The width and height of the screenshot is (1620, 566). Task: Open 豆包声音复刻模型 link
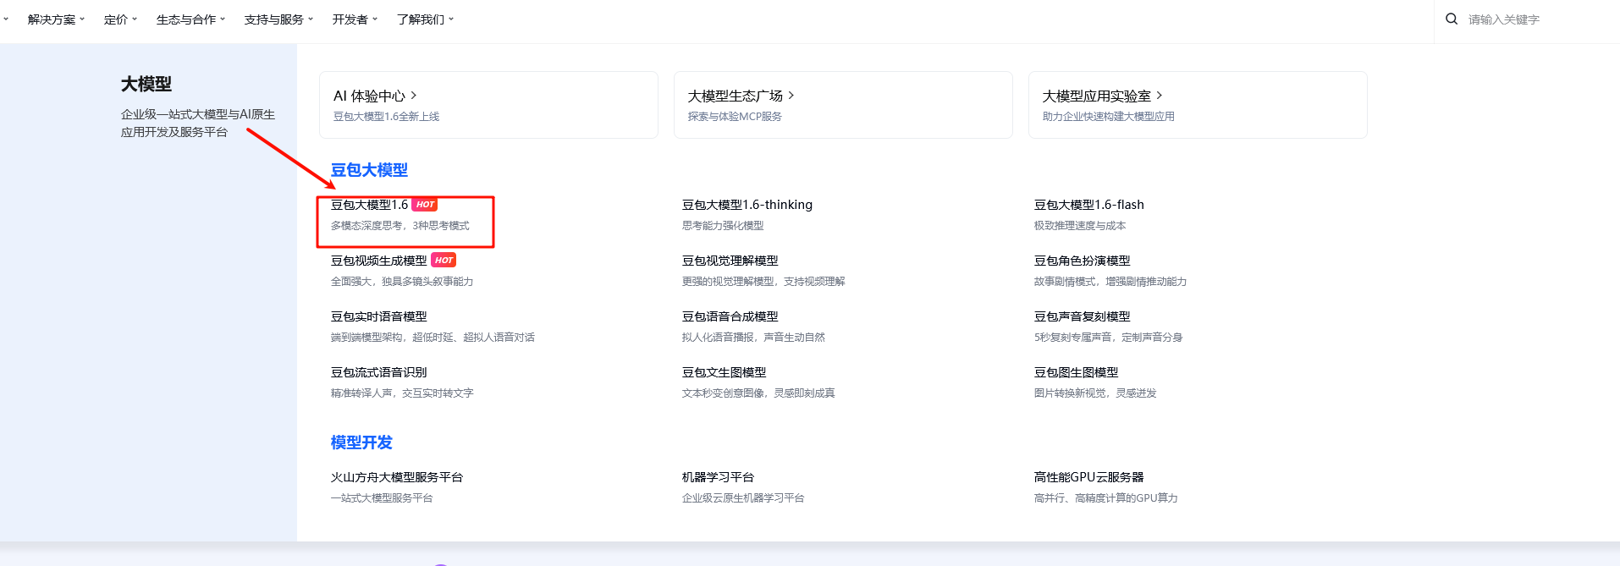click(1083, 316)
